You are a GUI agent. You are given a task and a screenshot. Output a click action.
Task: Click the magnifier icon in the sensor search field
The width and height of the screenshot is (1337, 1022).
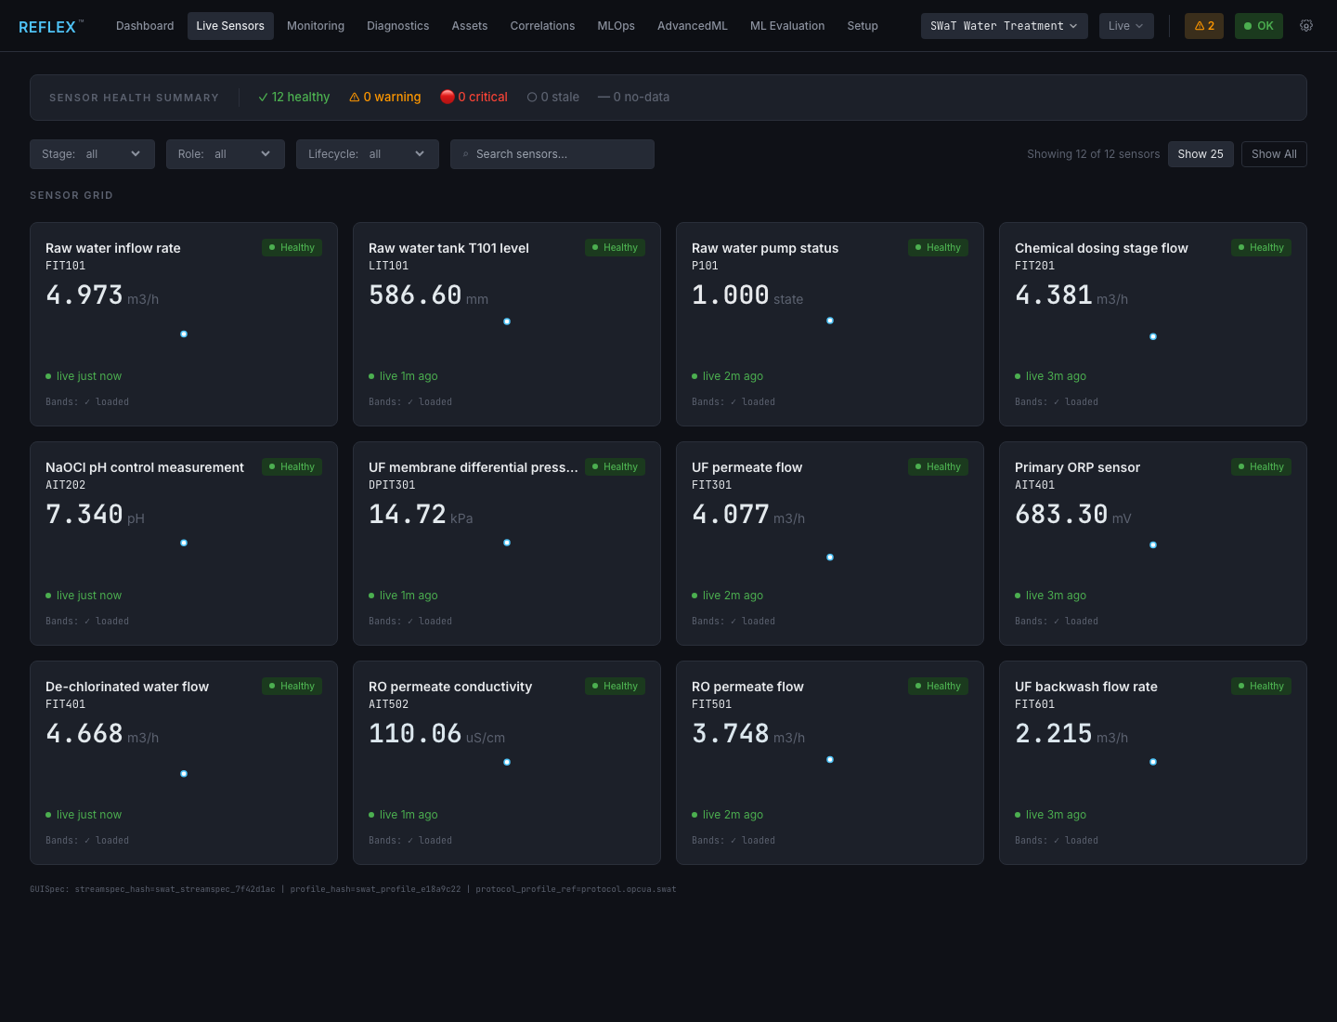(x=466, y=154)
